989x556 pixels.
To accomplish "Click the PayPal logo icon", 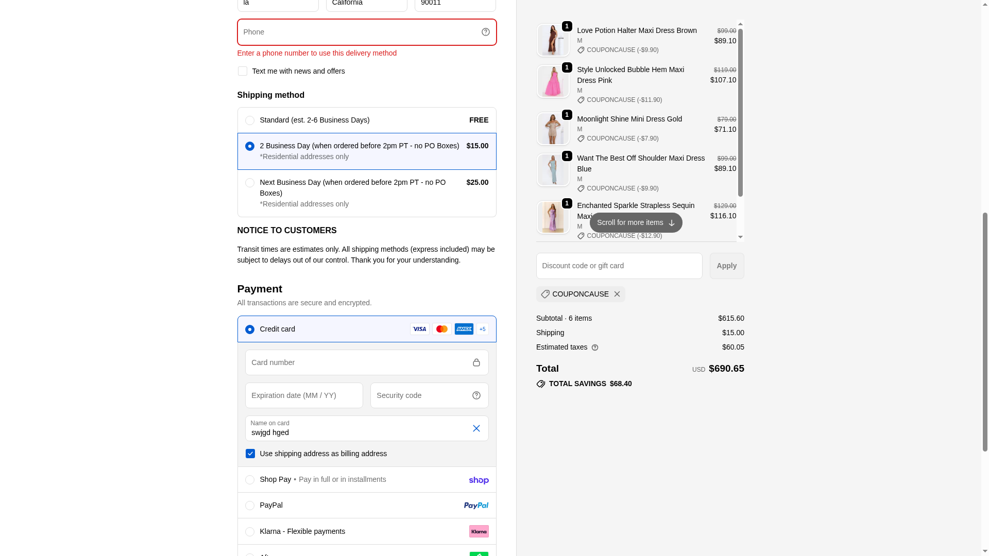I will coord(476,506).
